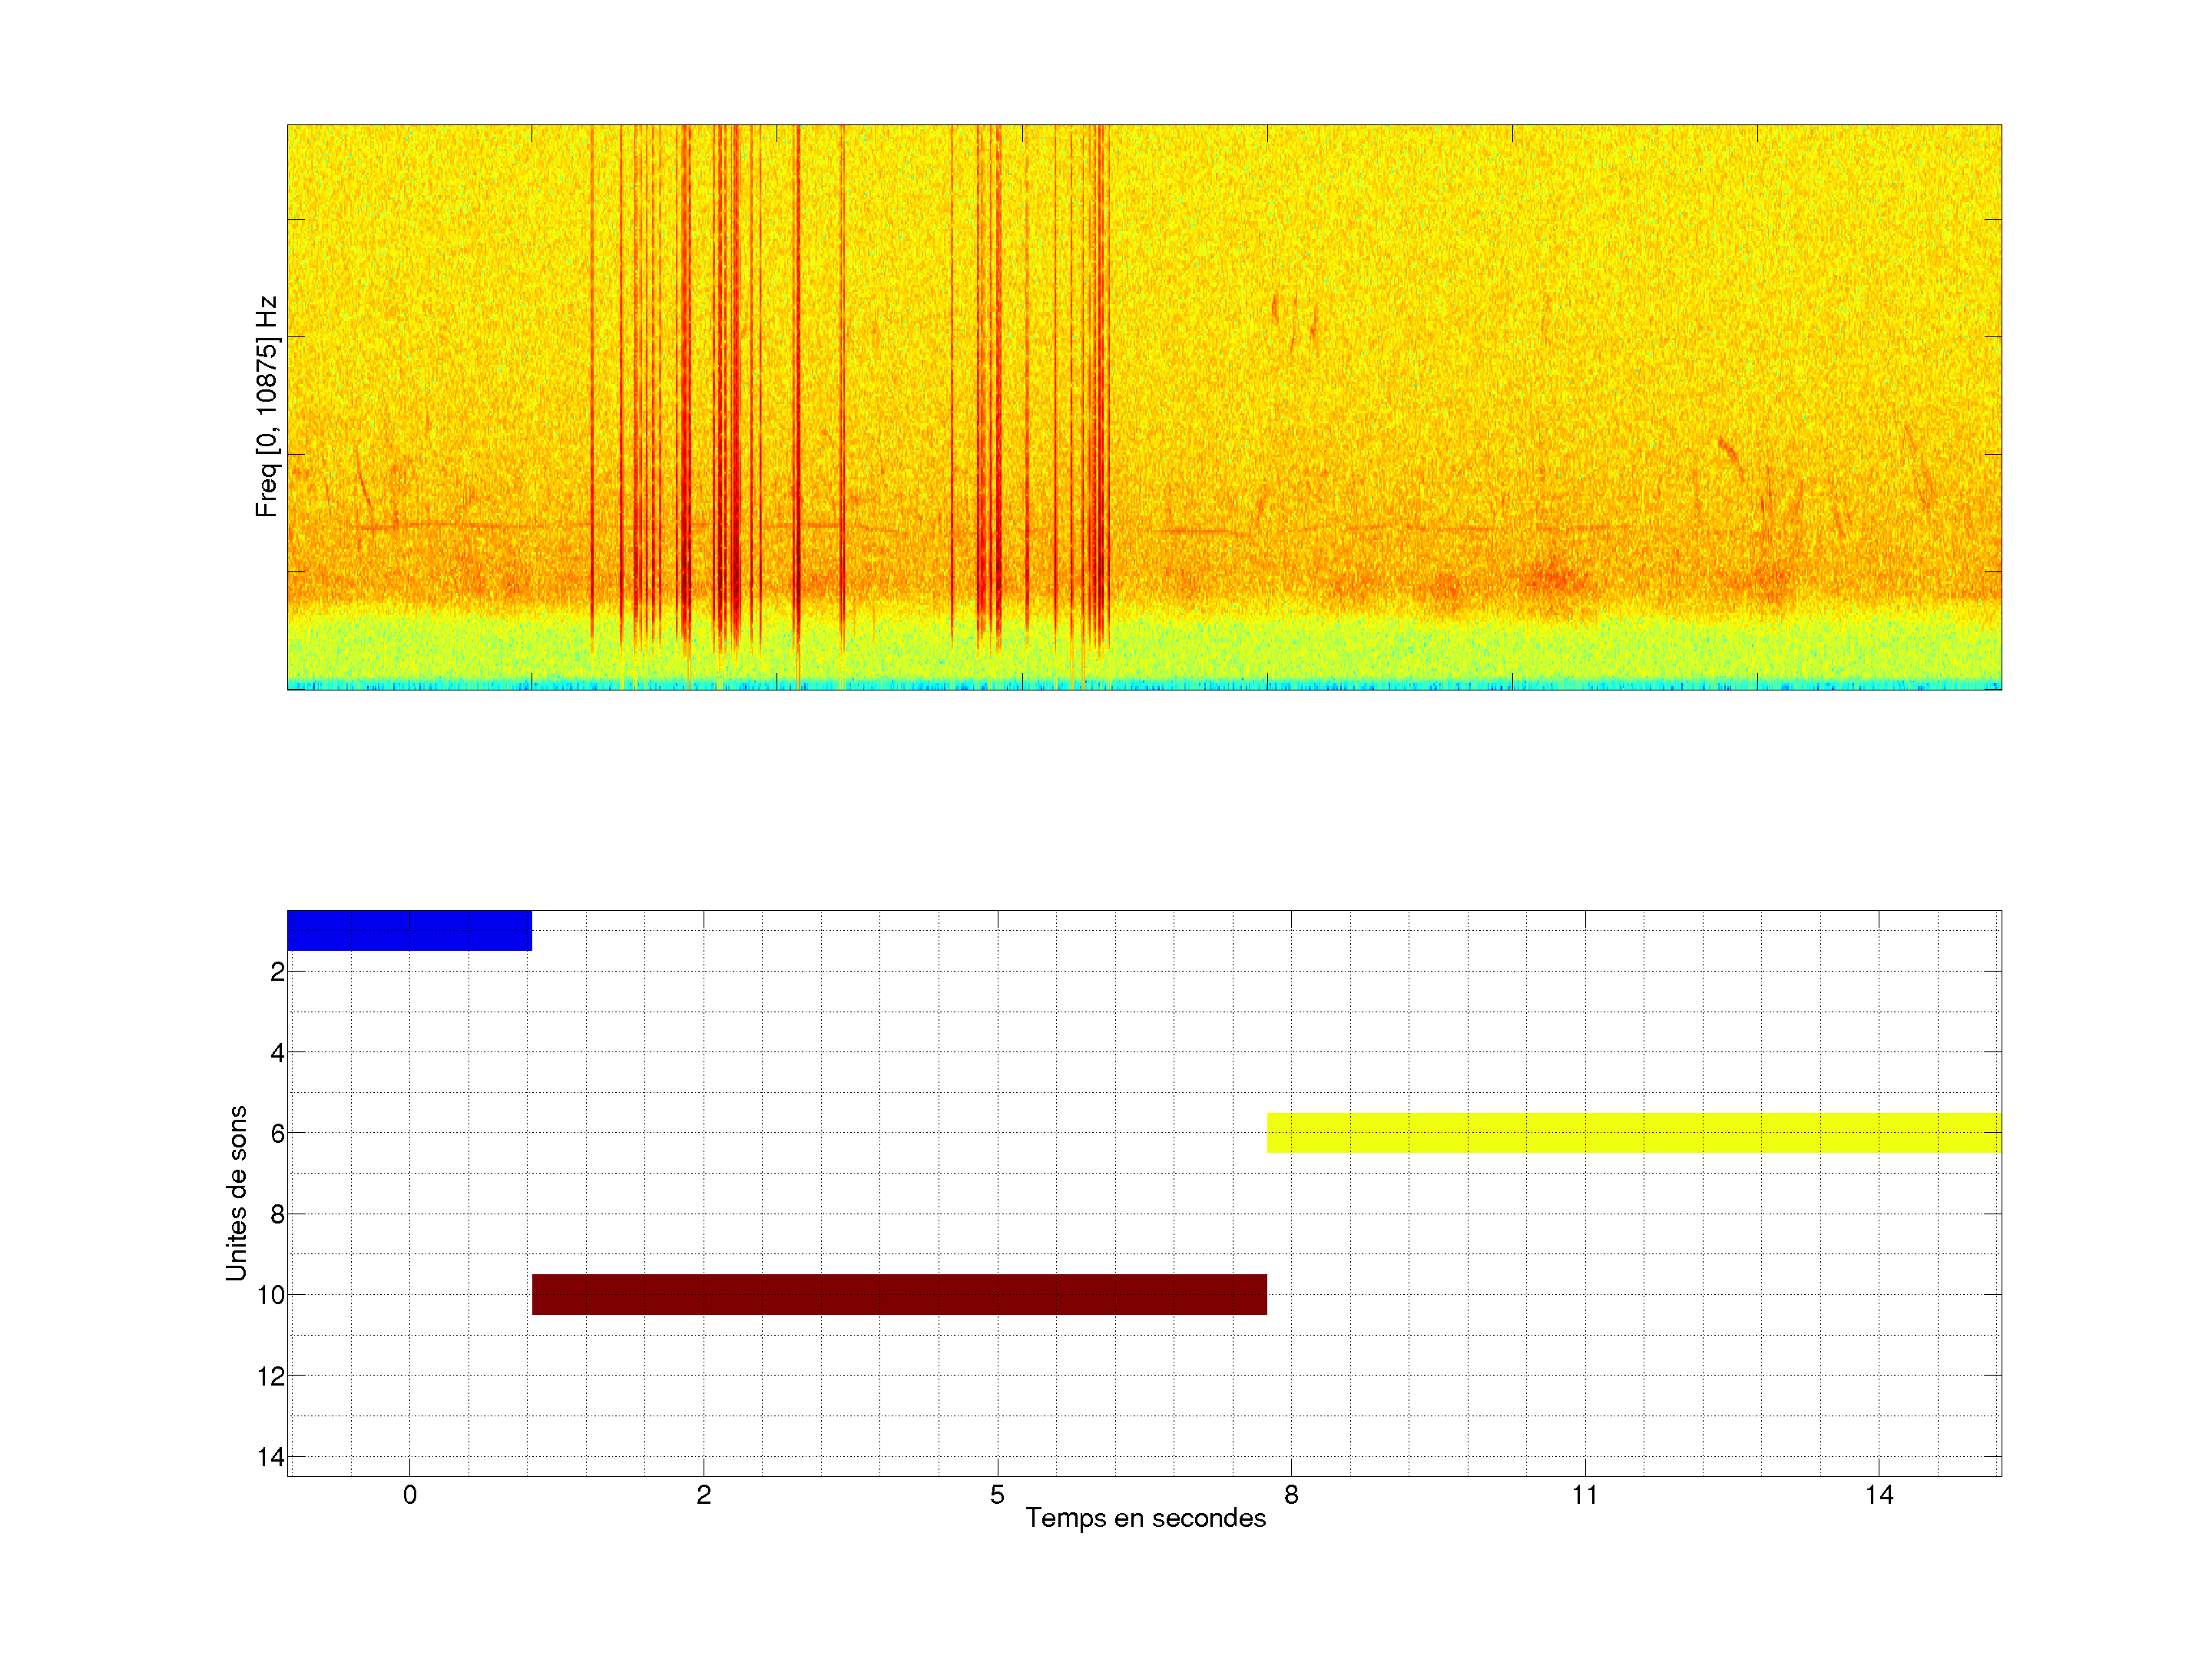Click y-axis tick label 4 of sound units
This screenshot has width=2212, height=1659.
[x=277, y=1053]
